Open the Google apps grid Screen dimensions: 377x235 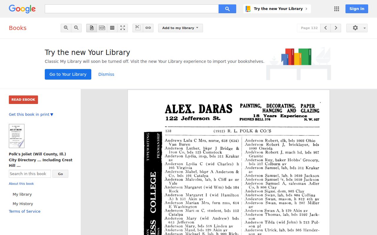[337, 9]
